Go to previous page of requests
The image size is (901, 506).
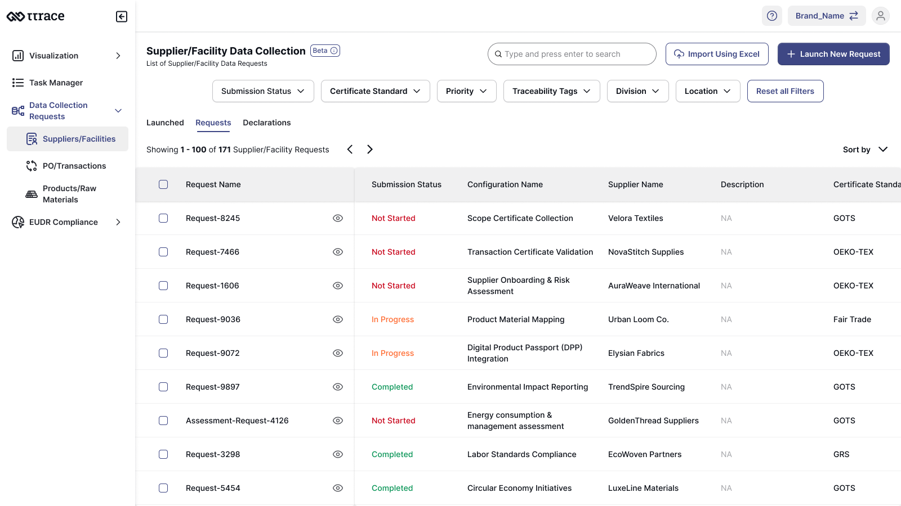pos(350,149)
